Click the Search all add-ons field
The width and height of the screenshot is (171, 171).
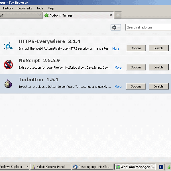pyautogui.click(x=148, y=27)
